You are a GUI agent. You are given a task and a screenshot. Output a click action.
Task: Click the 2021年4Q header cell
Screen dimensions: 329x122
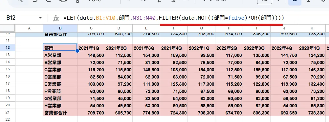[x=174, y=48]
